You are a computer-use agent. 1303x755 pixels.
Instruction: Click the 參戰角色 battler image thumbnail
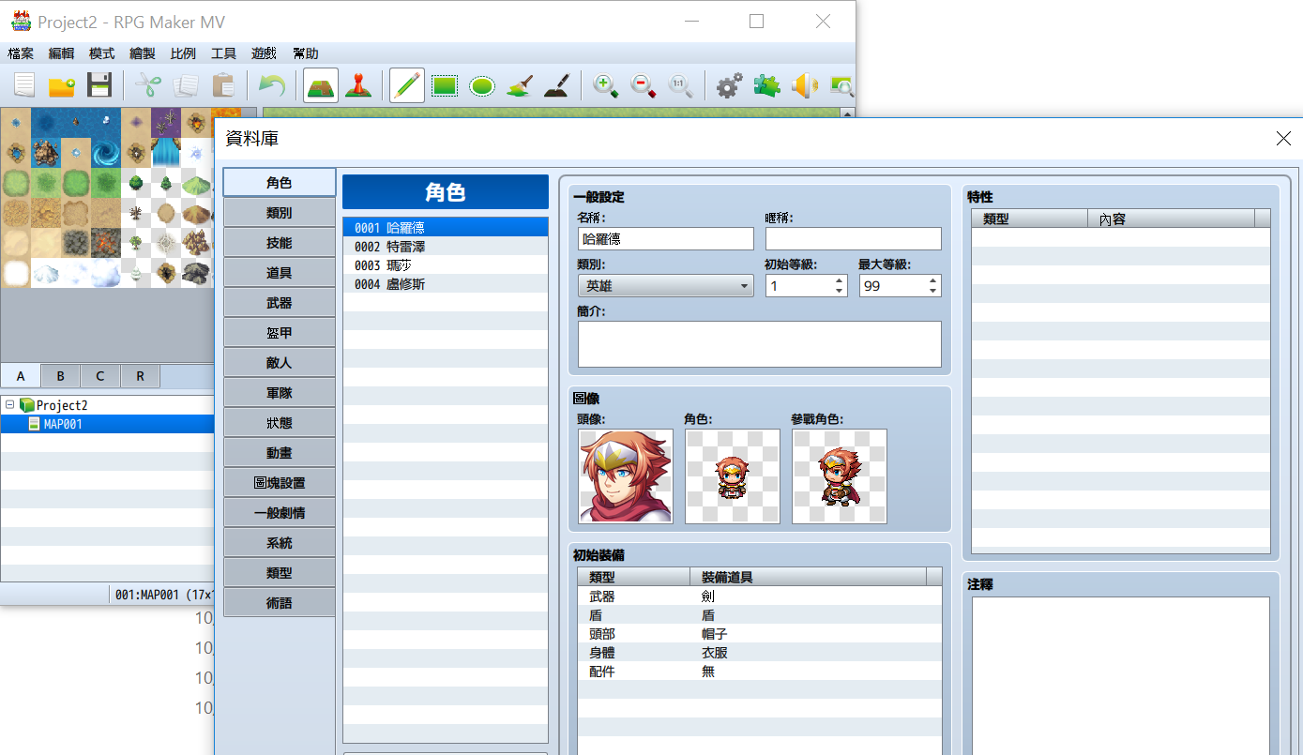[x=840, y=476]
